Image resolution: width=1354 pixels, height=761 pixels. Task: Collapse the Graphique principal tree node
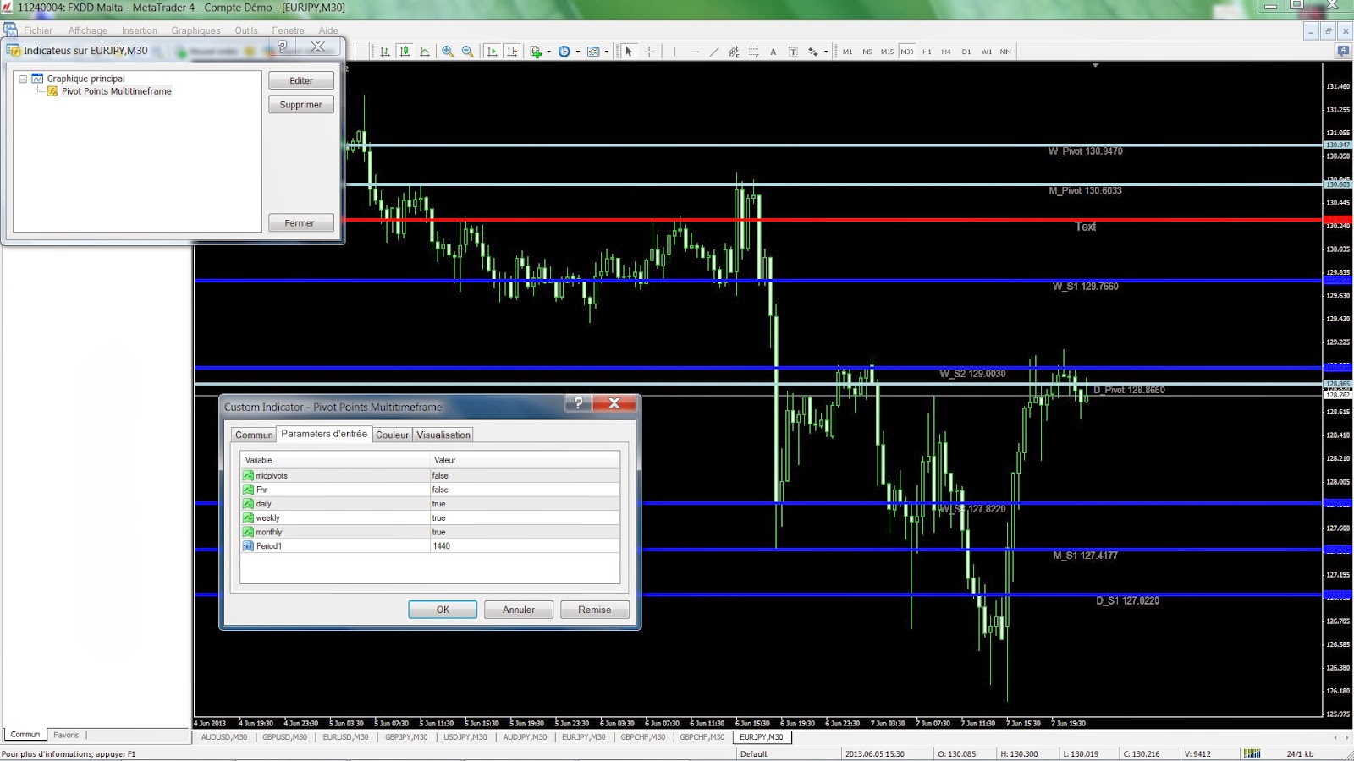(x=23, y=79)
